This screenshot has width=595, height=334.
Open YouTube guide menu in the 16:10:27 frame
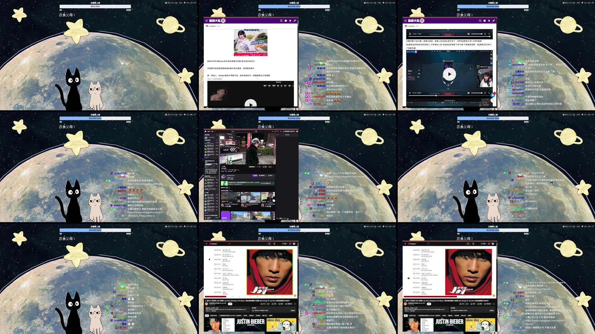coord(405,244)
